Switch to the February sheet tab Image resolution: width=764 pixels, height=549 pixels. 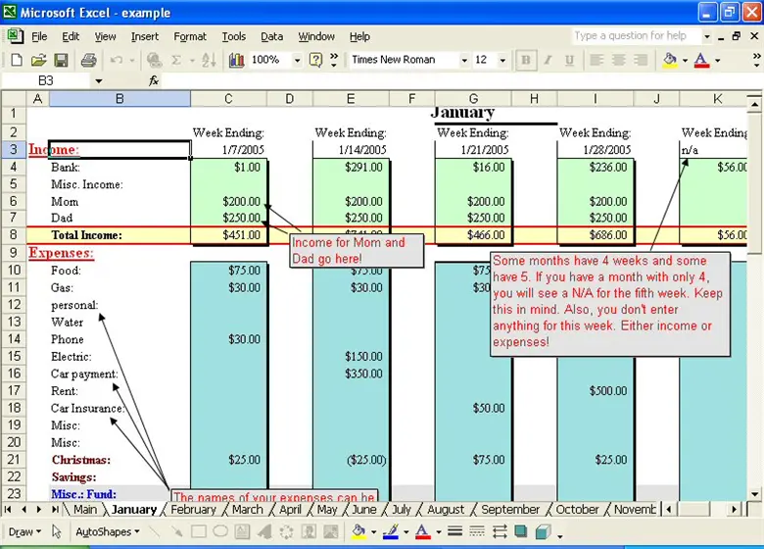click(x=193, y=510)
